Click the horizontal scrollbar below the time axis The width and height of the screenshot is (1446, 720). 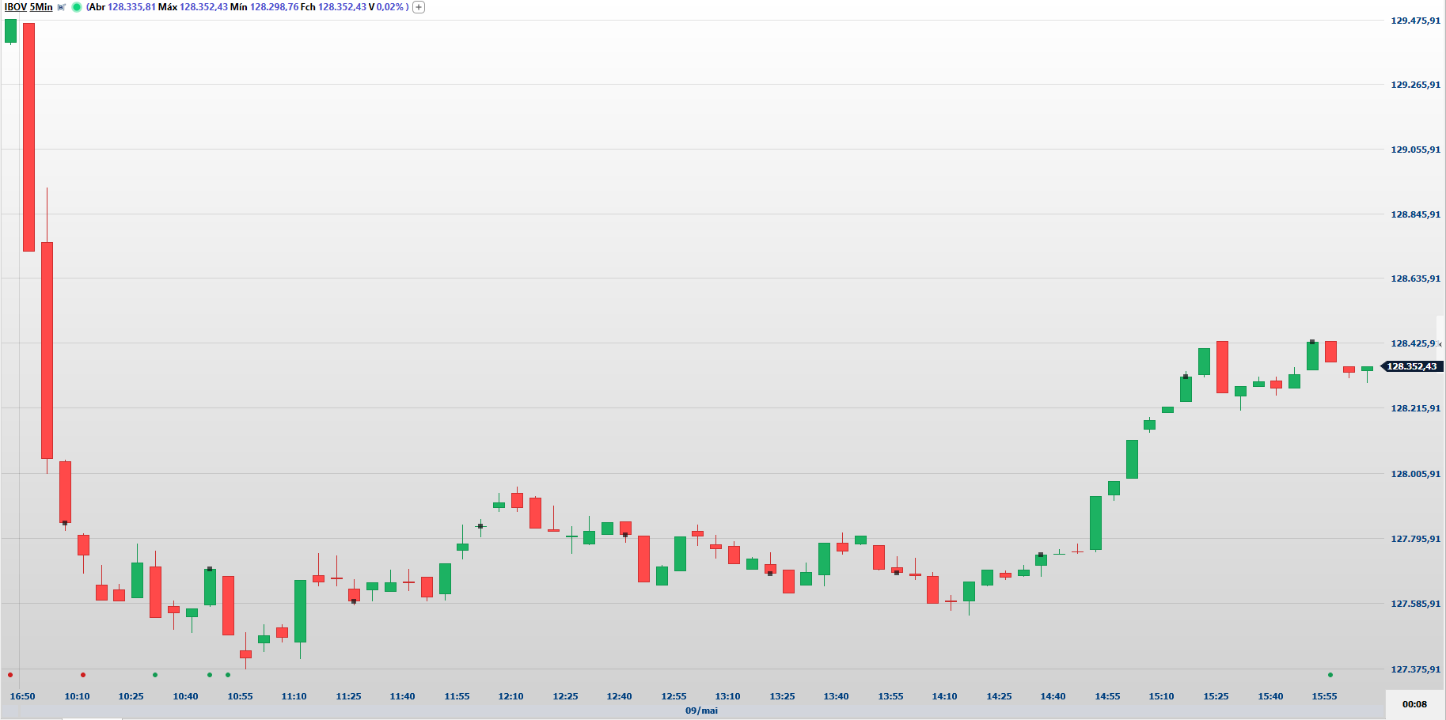tap(93, 718)
